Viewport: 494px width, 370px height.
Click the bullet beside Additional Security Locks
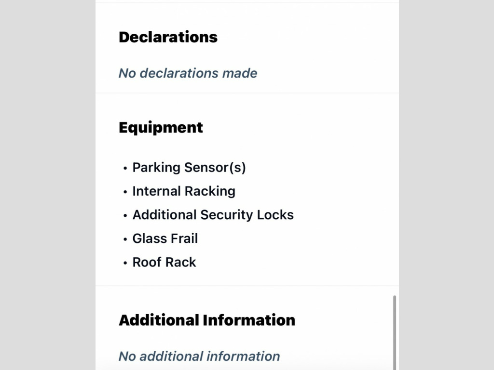(x=125, y=215)
